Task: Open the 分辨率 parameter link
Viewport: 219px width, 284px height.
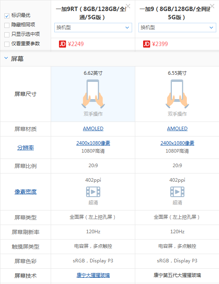Action: pyautogui.click(x=26, y=148)
